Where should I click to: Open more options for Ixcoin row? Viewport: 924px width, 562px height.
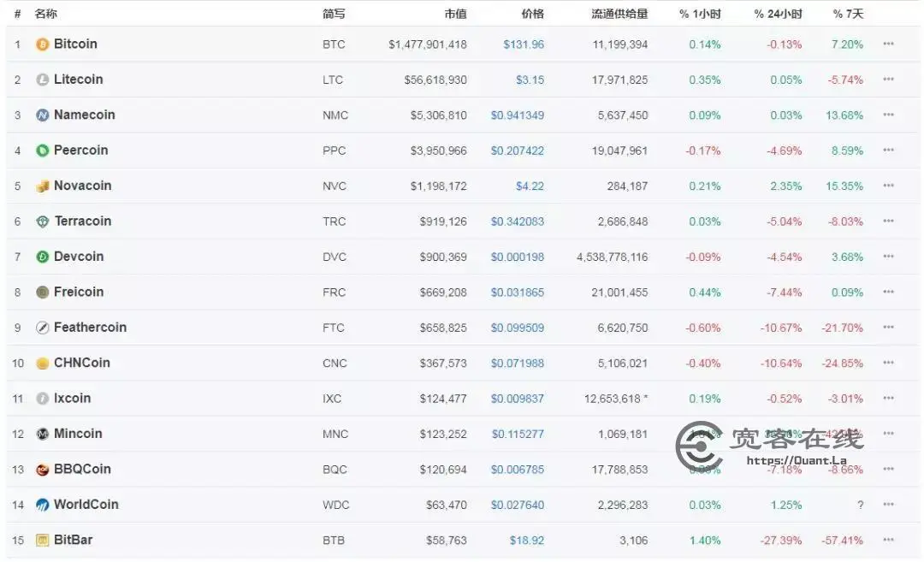[889, 398]
